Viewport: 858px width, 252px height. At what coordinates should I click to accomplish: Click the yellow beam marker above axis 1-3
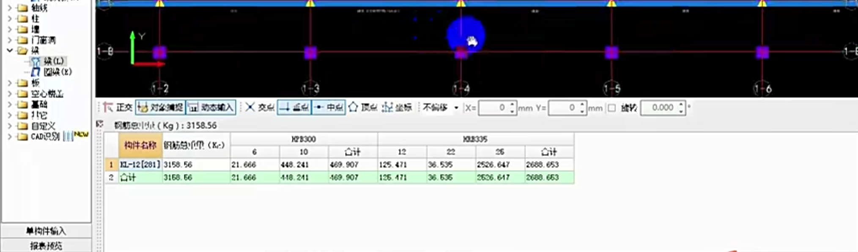[310, 3]
